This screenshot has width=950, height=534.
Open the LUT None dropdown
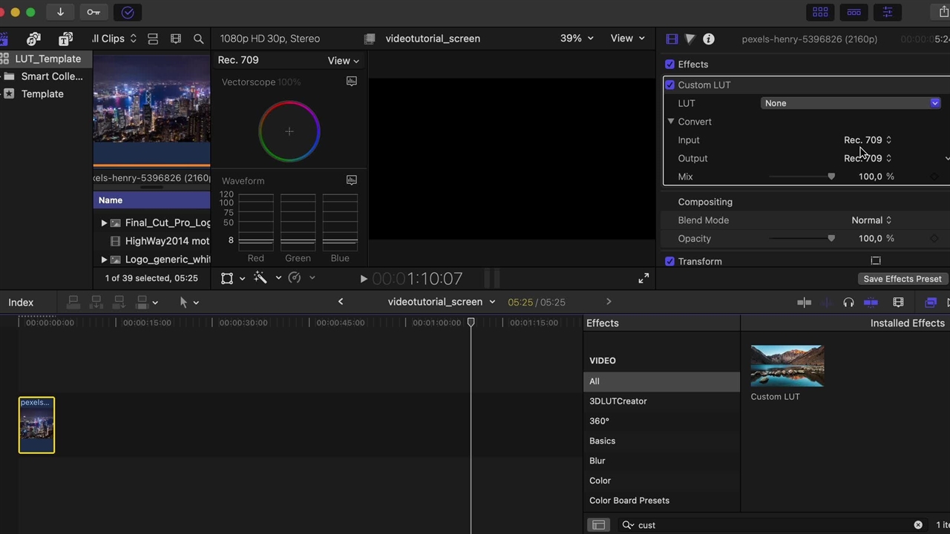[851, 103]
